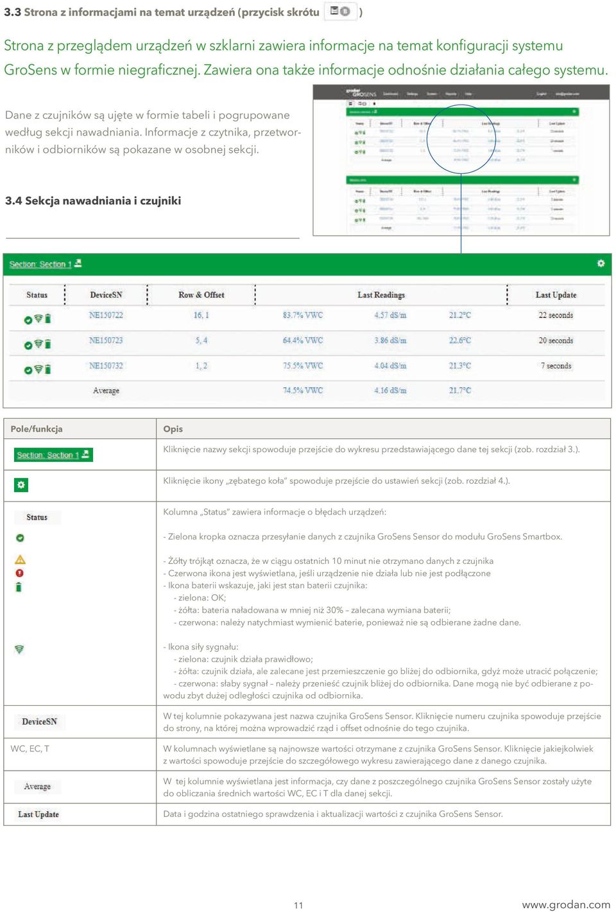Open sensor link NE150723

coord(106,340)
